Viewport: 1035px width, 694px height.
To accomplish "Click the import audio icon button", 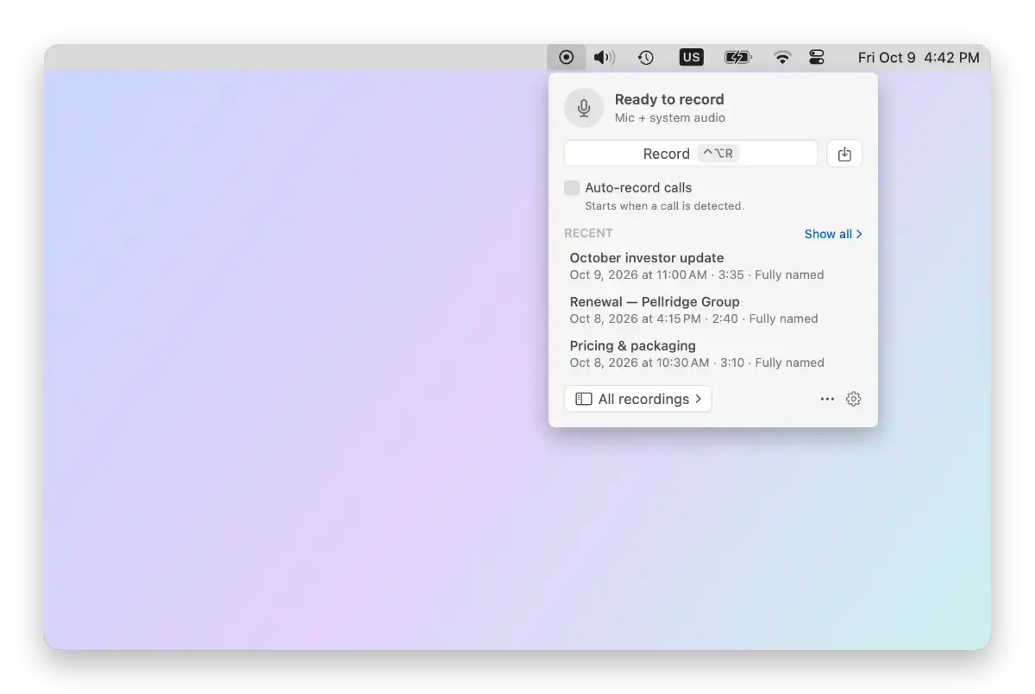I will coord(844,154).
